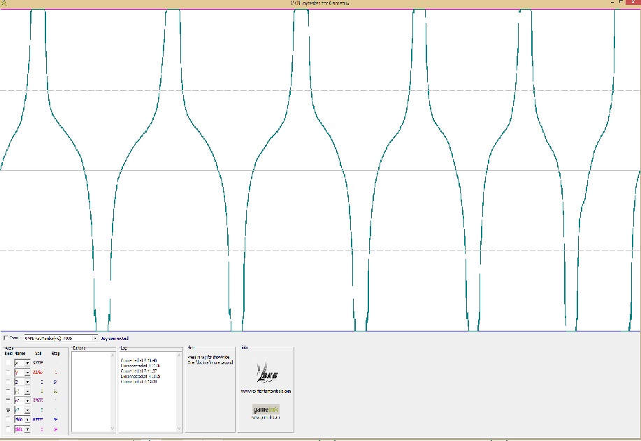The width and height of the screenshot is (641, 441).
Task: Click the app icon in title bar
Action: click(3, 3)
